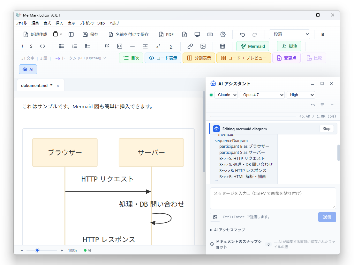354x265 pixels.
Task: Undo the last edit in toolbar
Action: (242, 34)
